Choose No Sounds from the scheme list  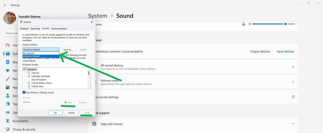(29, 53)
